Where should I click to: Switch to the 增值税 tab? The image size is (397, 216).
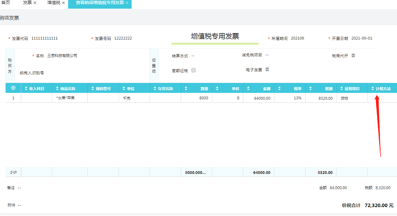[53, 3]
